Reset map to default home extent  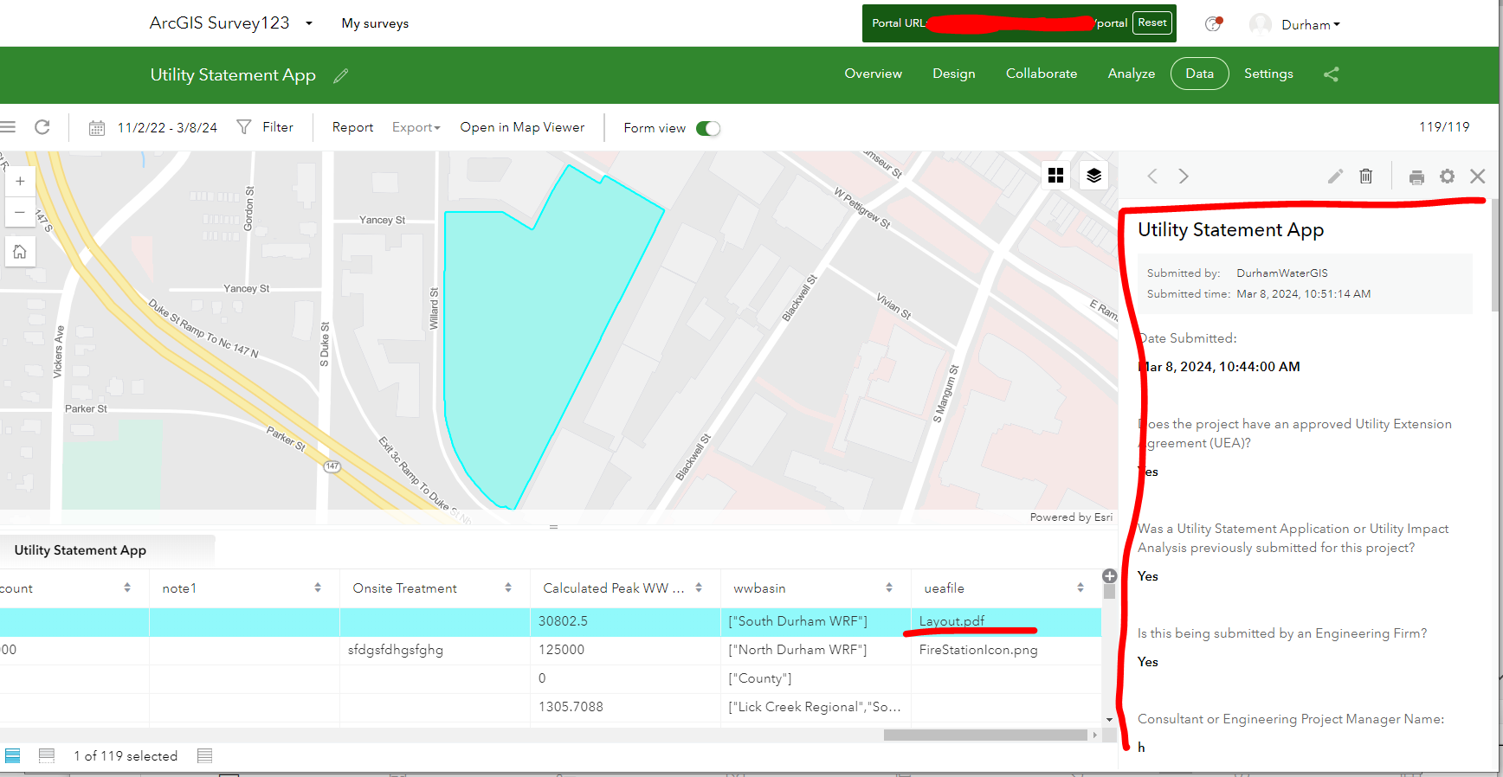(x=20, y=252)
